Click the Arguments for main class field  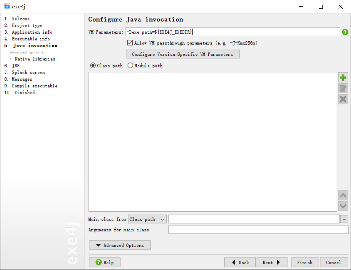tap(258, 230)
